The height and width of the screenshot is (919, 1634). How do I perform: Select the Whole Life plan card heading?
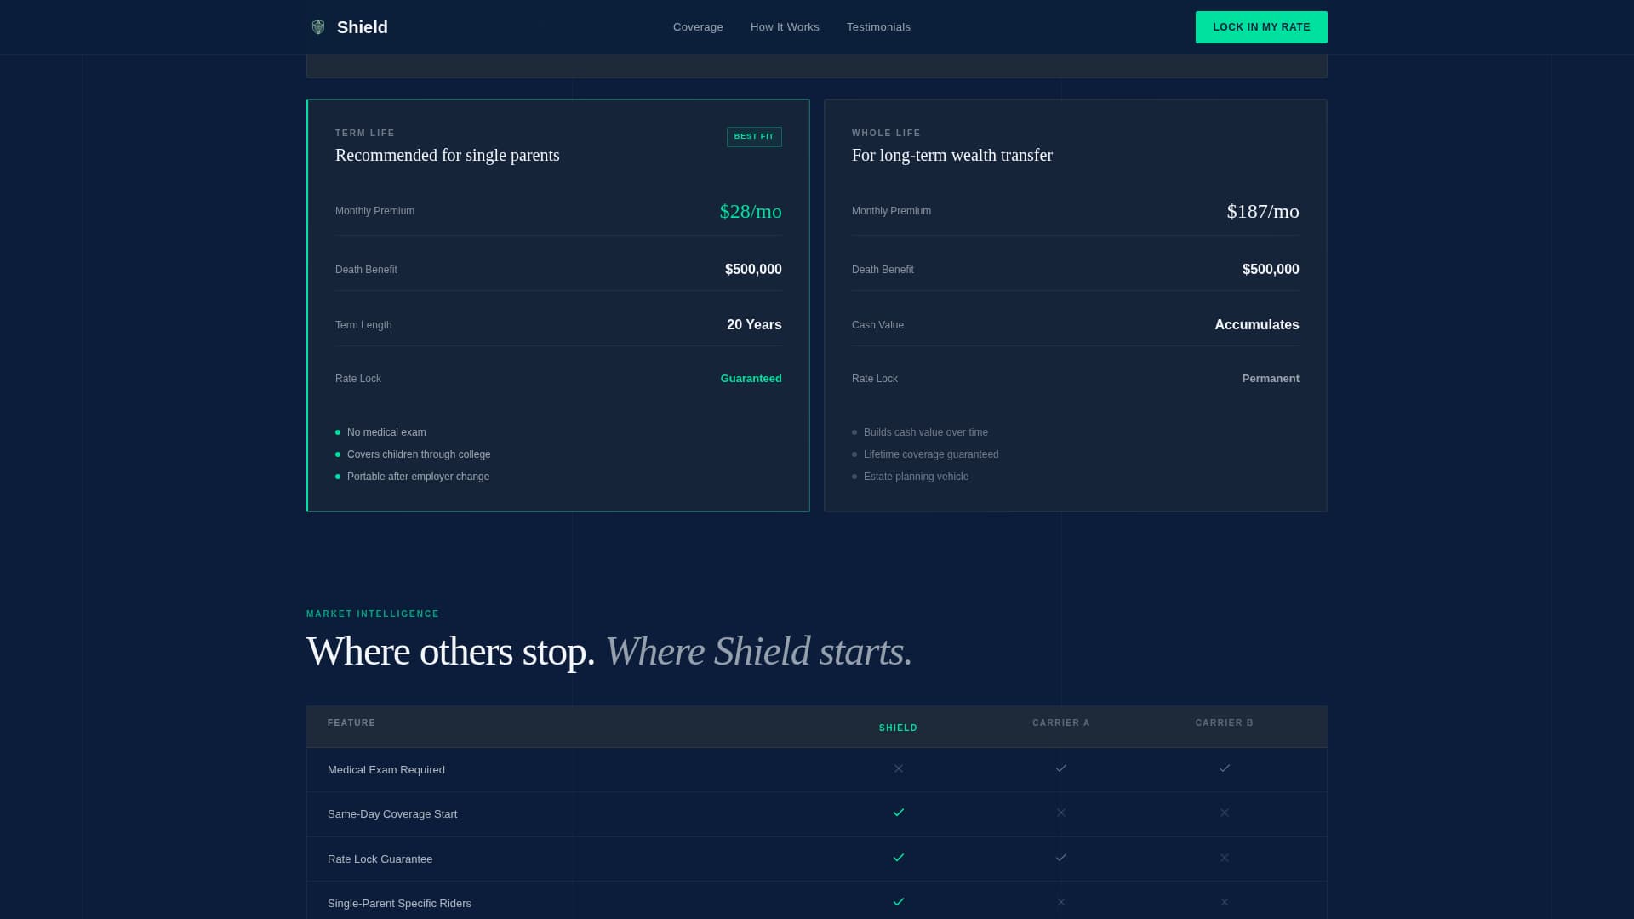951,155
